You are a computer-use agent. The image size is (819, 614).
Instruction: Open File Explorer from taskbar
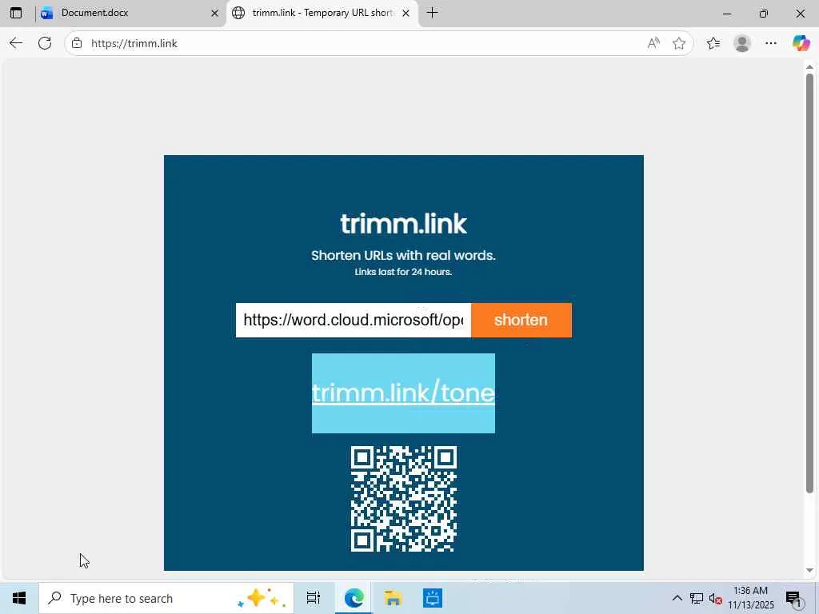point(393,598)
